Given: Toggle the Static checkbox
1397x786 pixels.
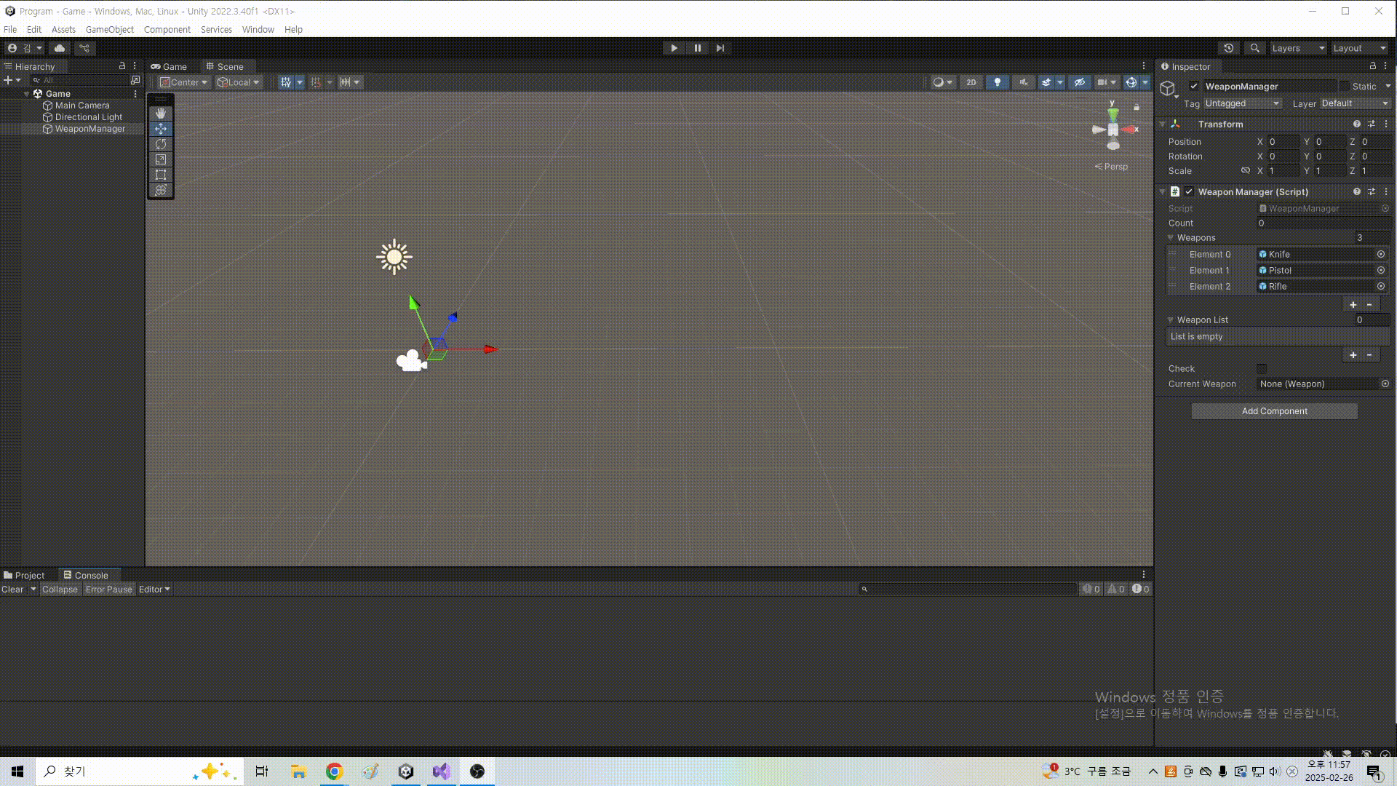Looking at the screenshot, I should click(x=1345, y=86).
